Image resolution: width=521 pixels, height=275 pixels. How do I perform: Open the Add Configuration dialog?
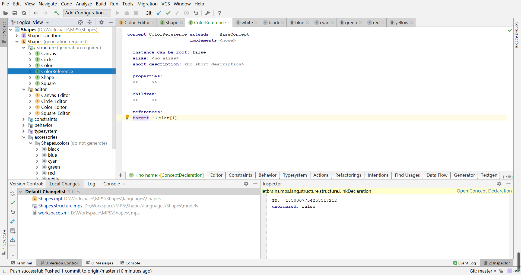tap(87, 13)
